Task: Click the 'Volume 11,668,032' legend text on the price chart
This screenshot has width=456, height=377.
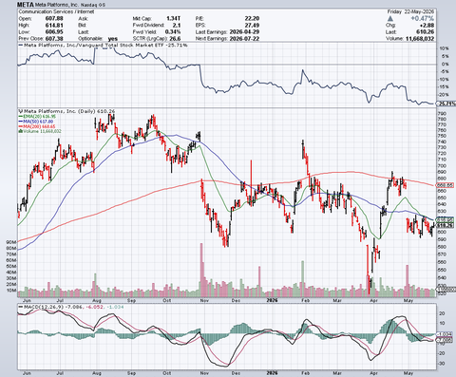Action: (42, 131)
